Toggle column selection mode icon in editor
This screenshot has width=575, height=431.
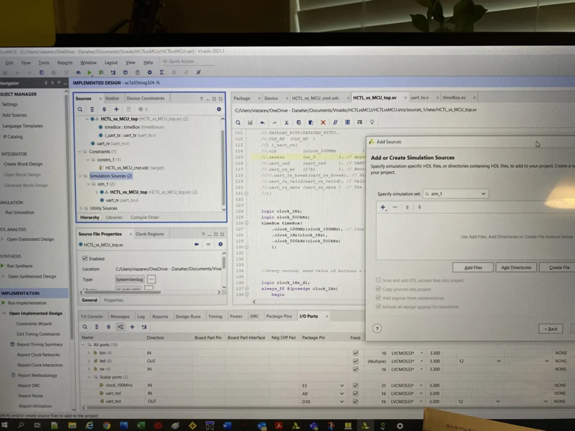click(347, 122)
